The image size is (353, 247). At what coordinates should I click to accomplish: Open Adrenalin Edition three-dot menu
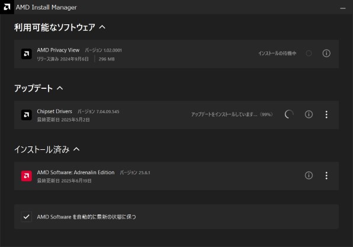pyautogui.click(x=326, y=175)
